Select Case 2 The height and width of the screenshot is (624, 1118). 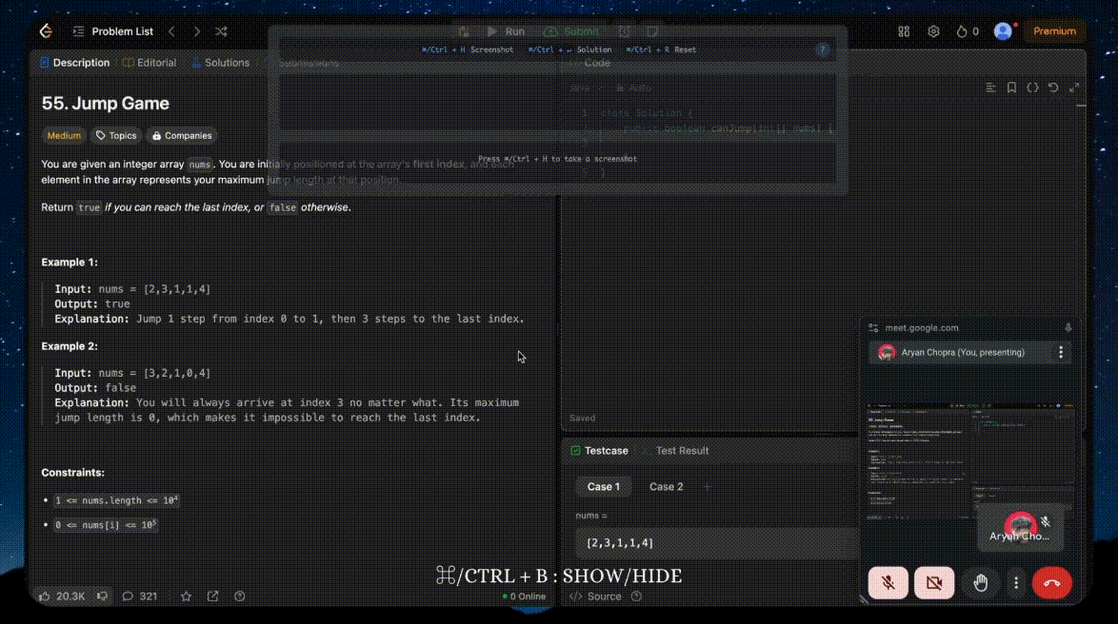[666, 486]
